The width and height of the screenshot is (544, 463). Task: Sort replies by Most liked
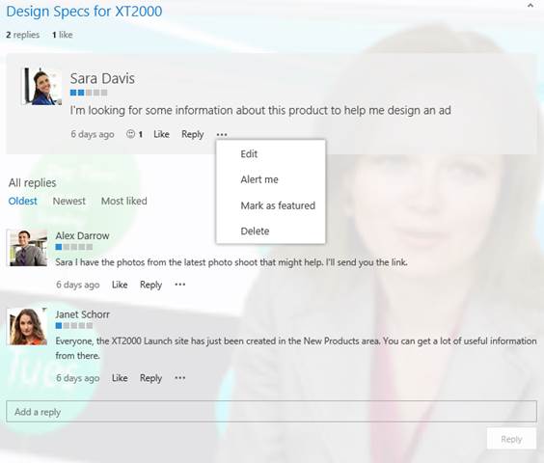coord(123,201)
